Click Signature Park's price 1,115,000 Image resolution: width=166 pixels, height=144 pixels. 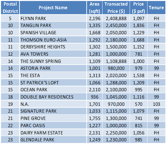(x=116, y=111)
